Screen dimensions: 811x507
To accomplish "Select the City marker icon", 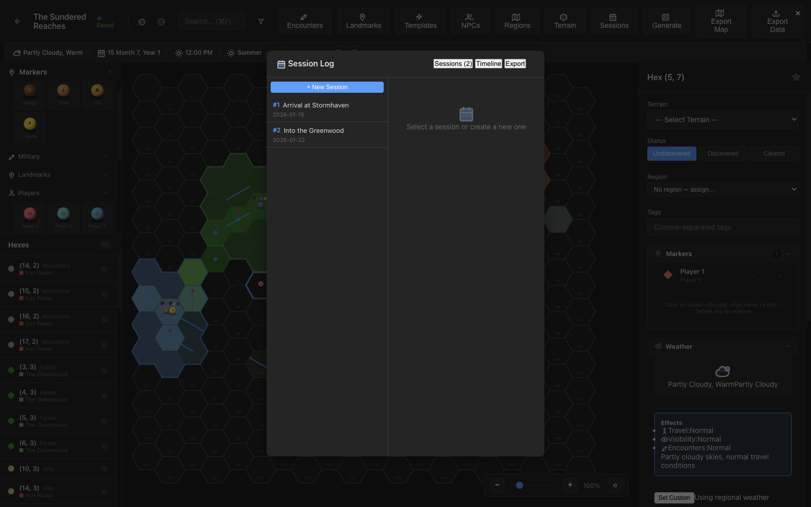I will tap(97, 94).
